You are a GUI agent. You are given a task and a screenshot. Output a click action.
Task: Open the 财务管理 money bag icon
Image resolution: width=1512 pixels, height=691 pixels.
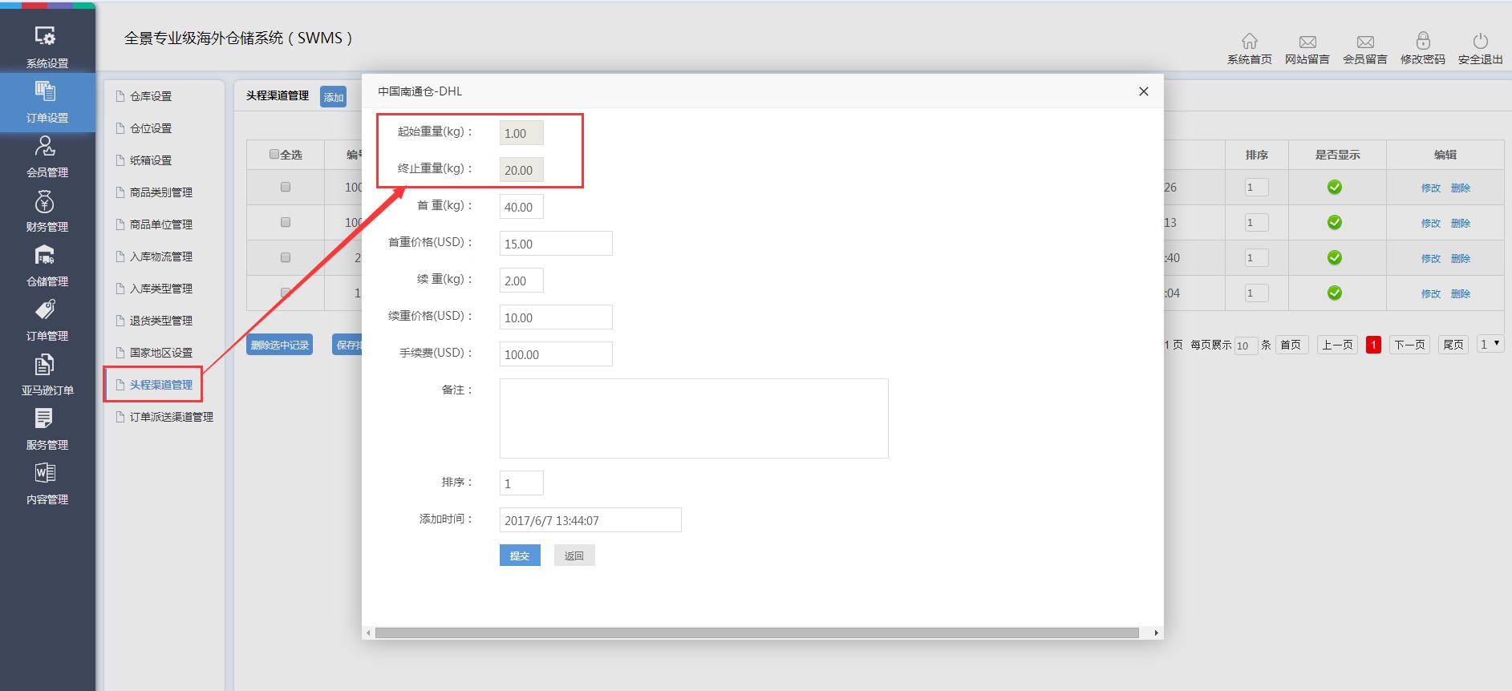coord(46,201)
